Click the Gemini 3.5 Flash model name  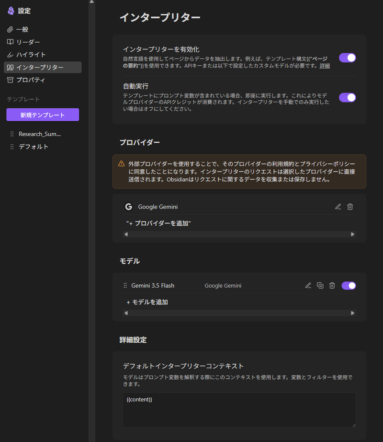pyautogui.click(x=153, y=286)
